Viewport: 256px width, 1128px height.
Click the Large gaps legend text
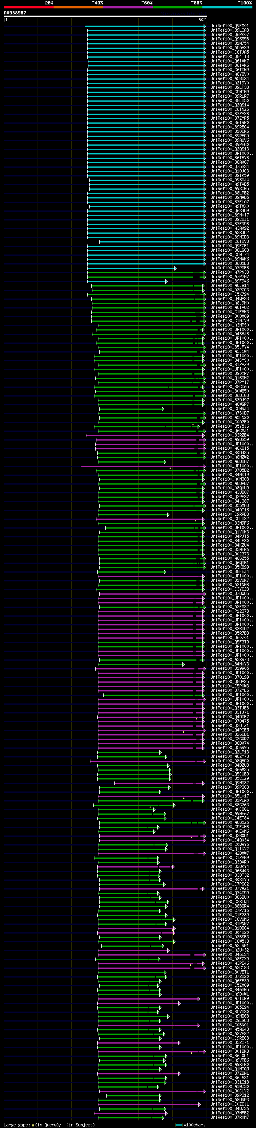(49, 1124)
